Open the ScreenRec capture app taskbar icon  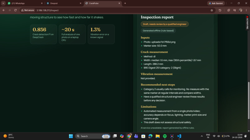coord(172,136)
